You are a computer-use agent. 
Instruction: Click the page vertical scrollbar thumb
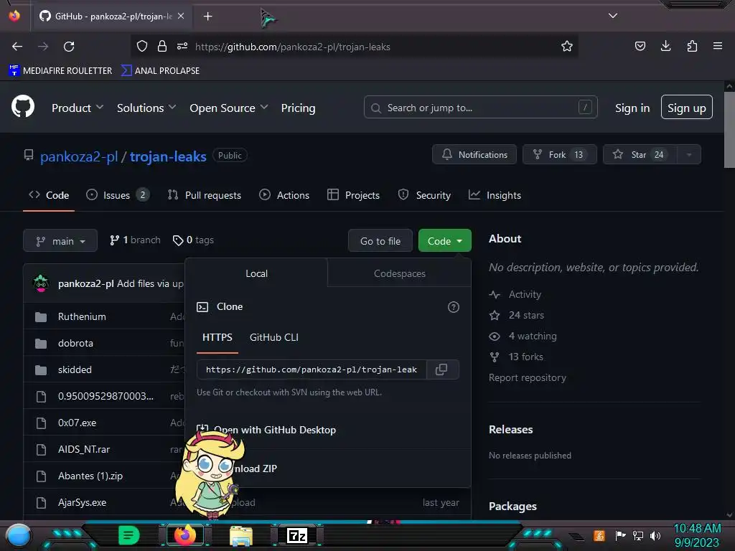[x=729, y=129]
